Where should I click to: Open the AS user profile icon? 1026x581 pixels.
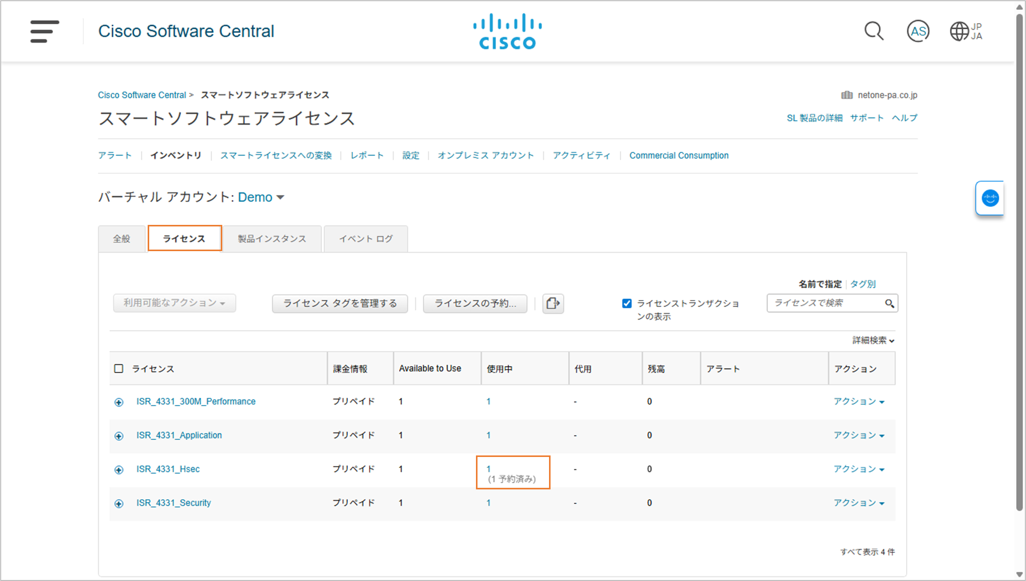click(x=917, y=31)
